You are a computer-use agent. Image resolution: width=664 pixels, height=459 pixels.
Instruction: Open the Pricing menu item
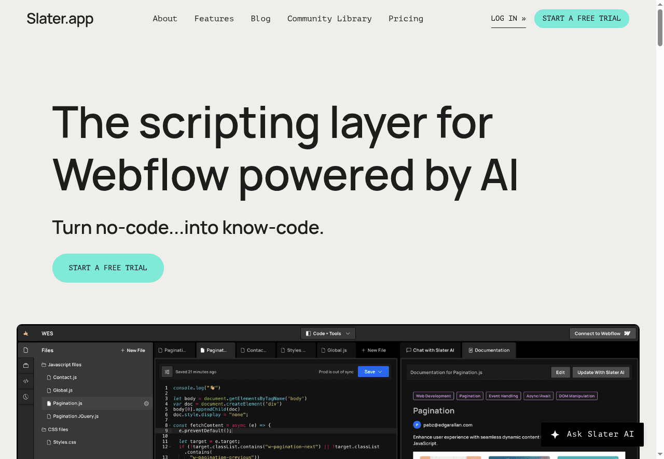pyautogui.click(x=406, y=19)
